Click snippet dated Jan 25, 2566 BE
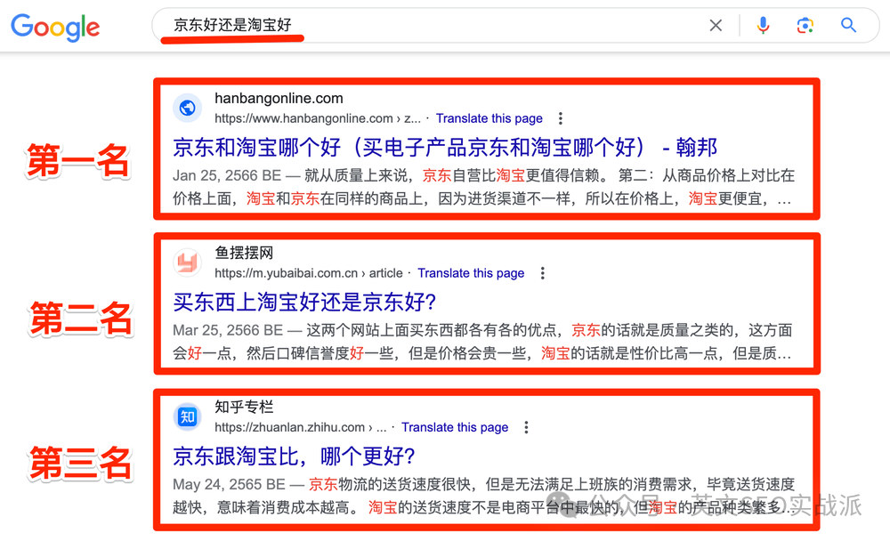The width and height of the screenshot is (890, 541). coord(483,187)
